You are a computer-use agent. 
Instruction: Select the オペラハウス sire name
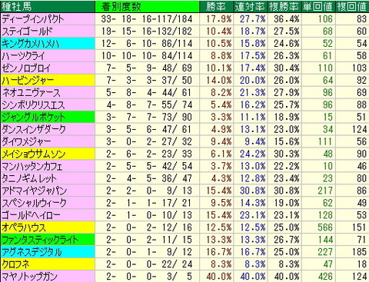(24, 227)
